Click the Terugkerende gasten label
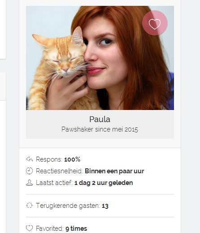The height and width of the screenshot is (233, 200). coord(68,206)
